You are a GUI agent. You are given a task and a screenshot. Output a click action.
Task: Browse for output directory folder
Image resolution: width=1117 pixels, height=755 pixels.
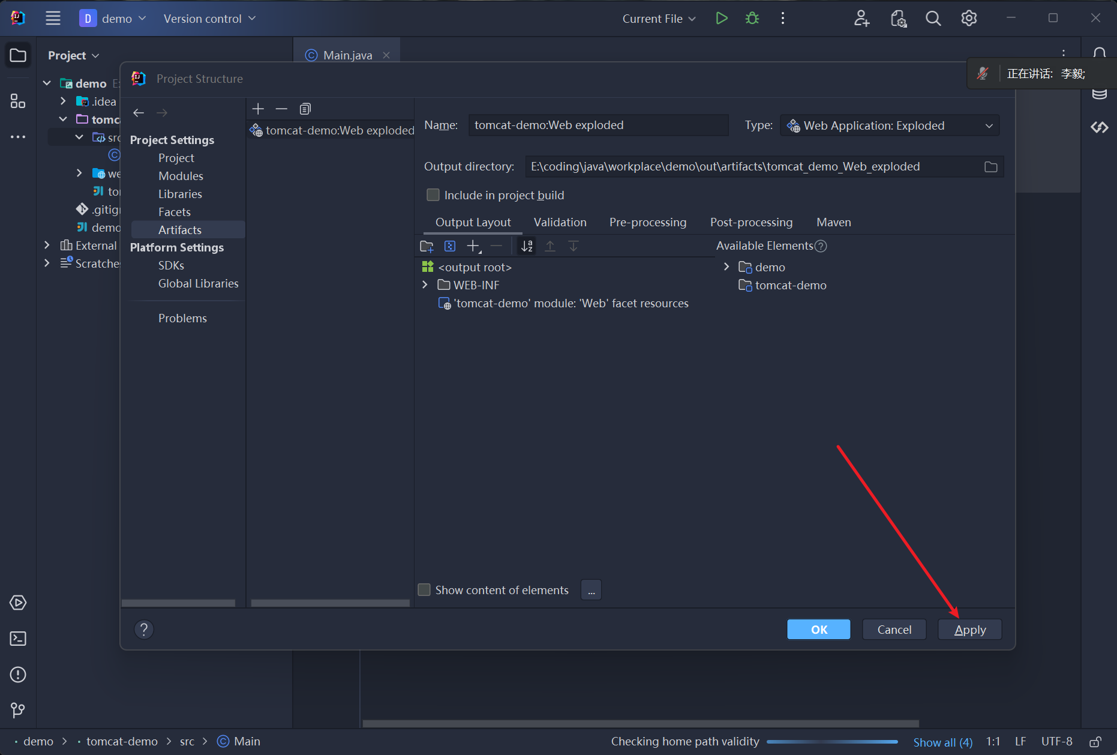990,167
